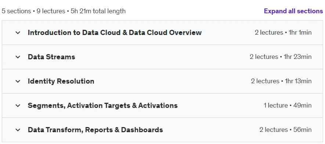The height and width of the screenshot is (144, 325).
Task: Click the 2 lectures • 1hr 23min label
Action: [281, 57]
